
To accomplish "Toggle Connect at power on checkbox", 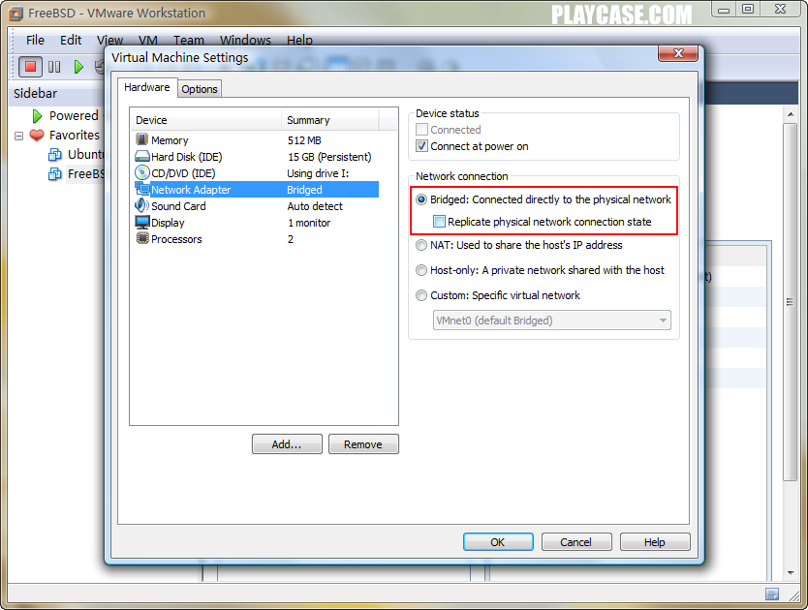I will [x=421, y=146].
